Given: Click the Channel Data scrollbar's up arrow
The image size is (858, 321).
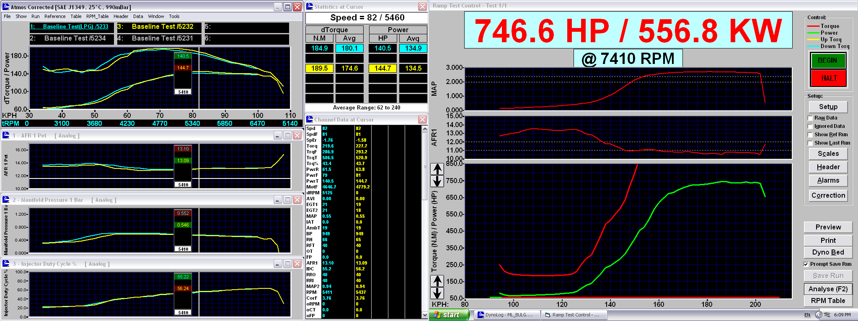Looking at the screenshot, I should [x=425, y=129].
